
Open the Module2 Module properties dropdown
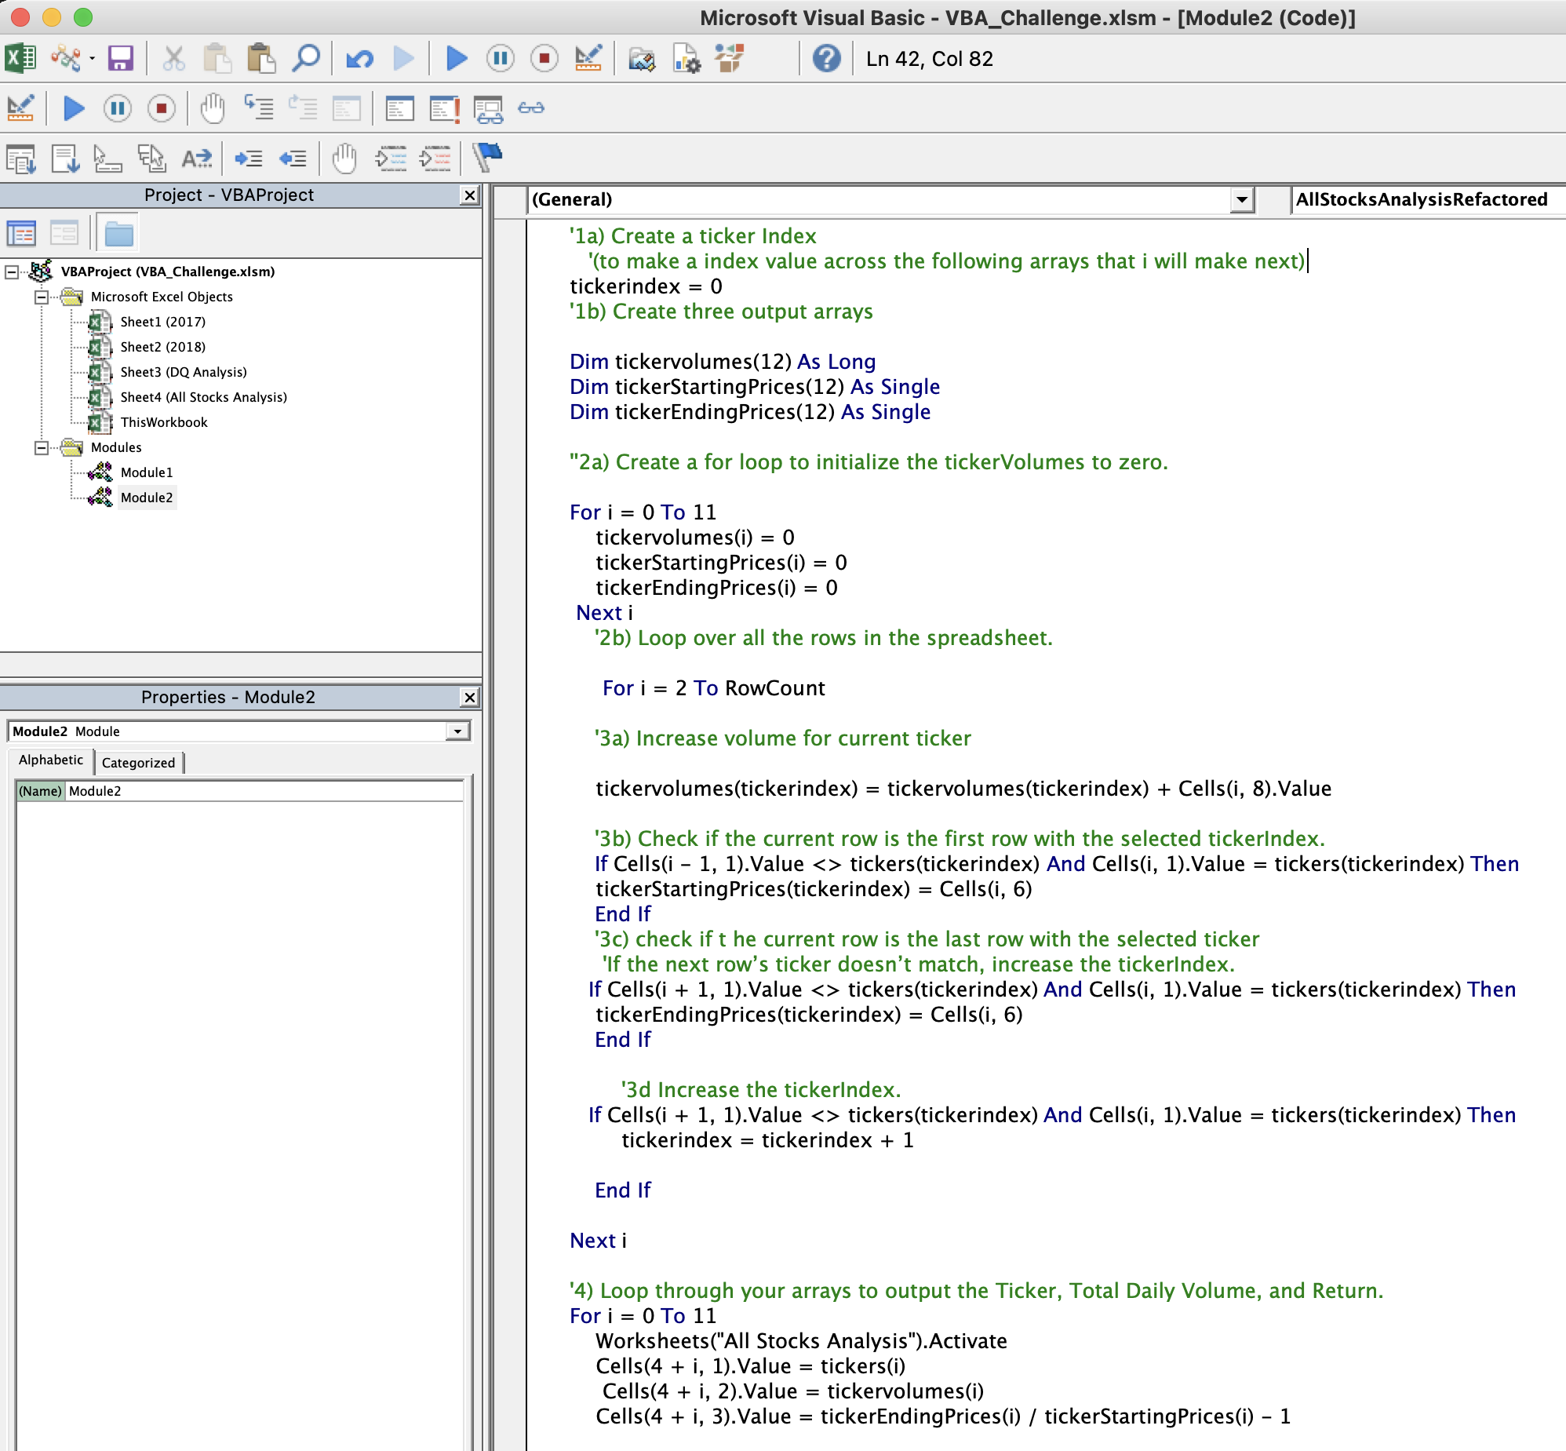457,731
